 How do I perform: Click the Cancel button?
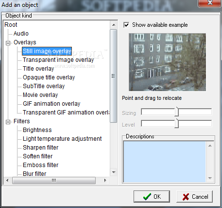(194, 197)
